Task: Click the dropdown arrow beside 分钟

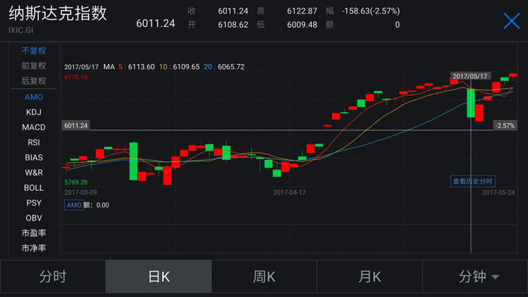Action: (495, 277)
